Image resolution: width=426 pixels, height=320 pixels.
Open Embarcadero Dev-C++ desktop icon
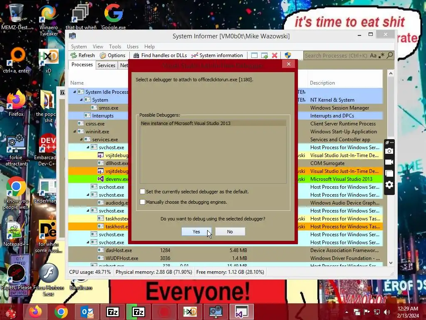pos(47,150)
